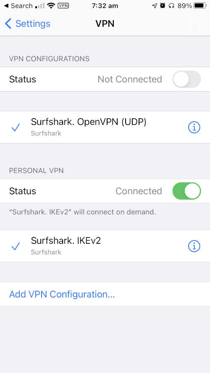Choose the Surfshark. IKEv2 row
Viewport: 210px width, 373px height.
105,246
